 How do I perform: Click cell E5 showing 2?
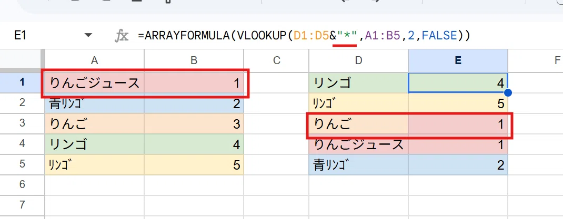[x=458, y=164]
